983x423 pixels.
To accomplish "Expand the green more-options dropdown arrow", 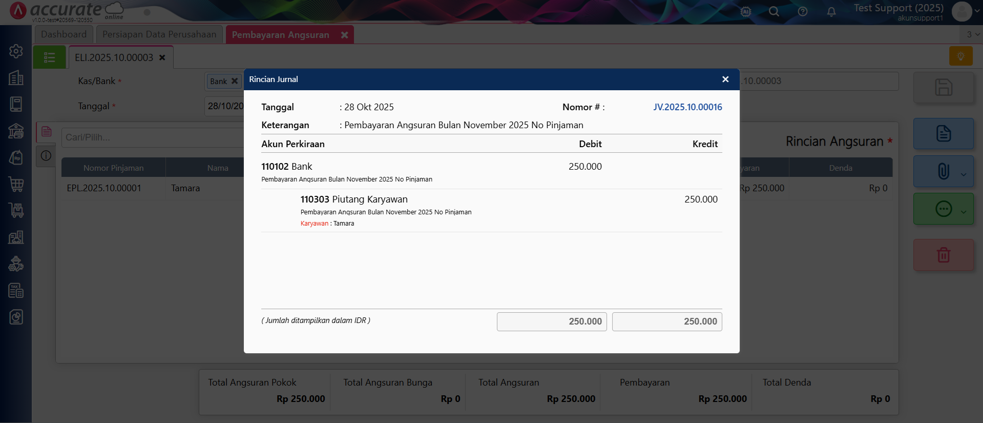I will click(964, 212).
